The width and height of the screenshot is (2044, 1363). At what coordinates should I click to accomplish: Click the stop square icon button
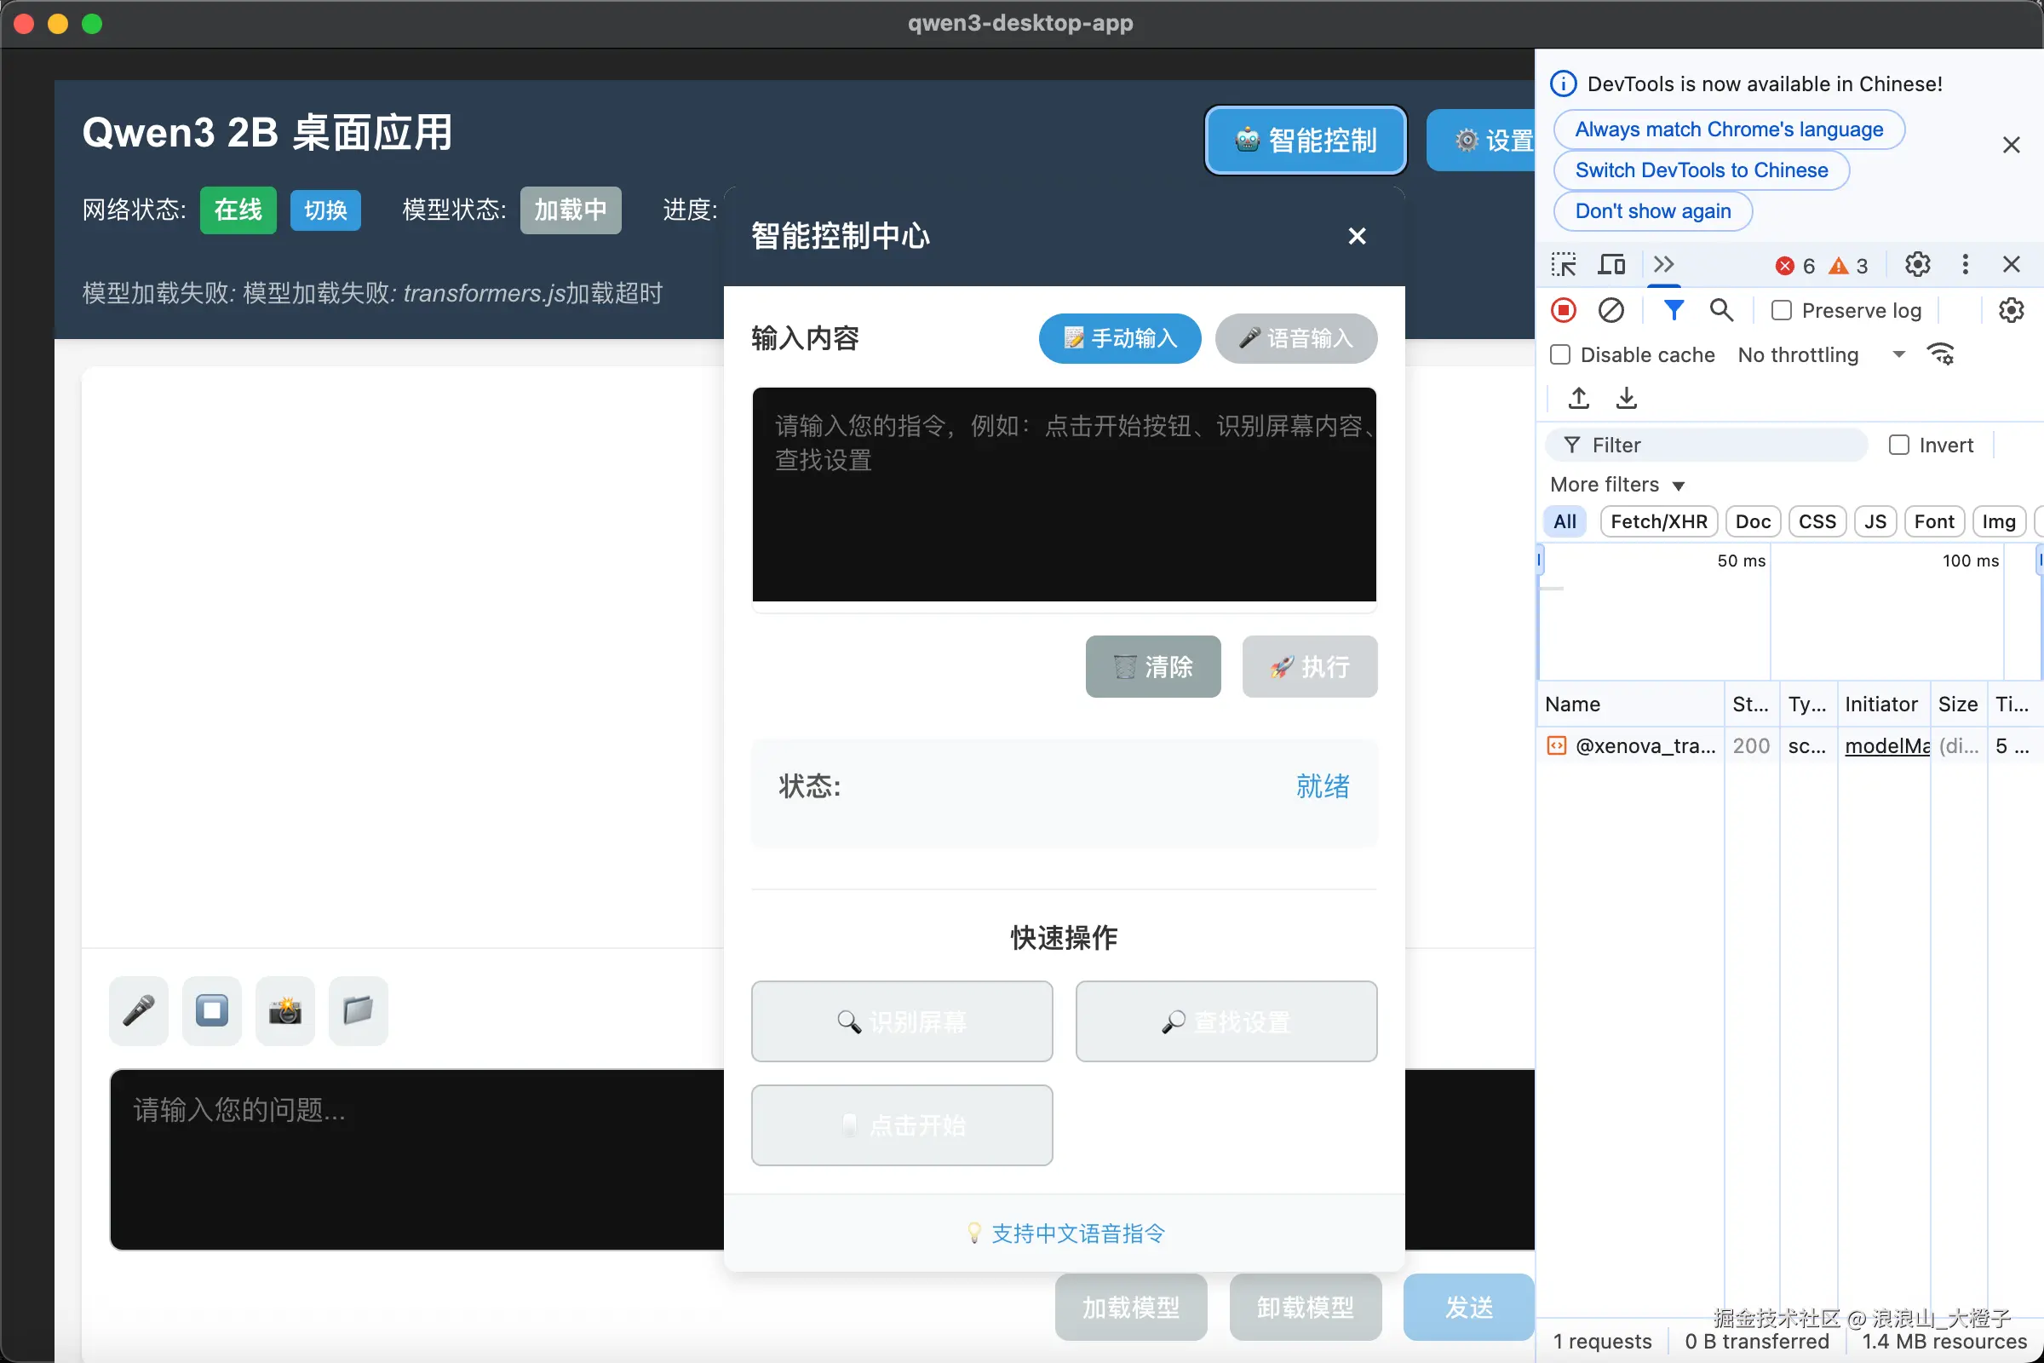point(211,1010)
